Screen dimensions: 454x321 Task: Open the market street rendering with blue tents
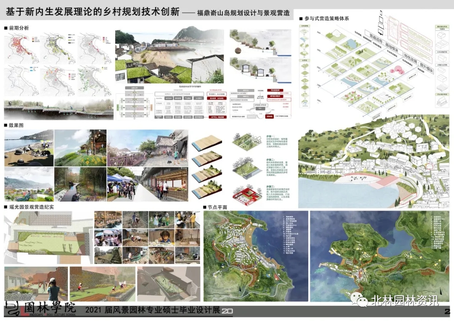pyautogui.click(x=148, y=184)
